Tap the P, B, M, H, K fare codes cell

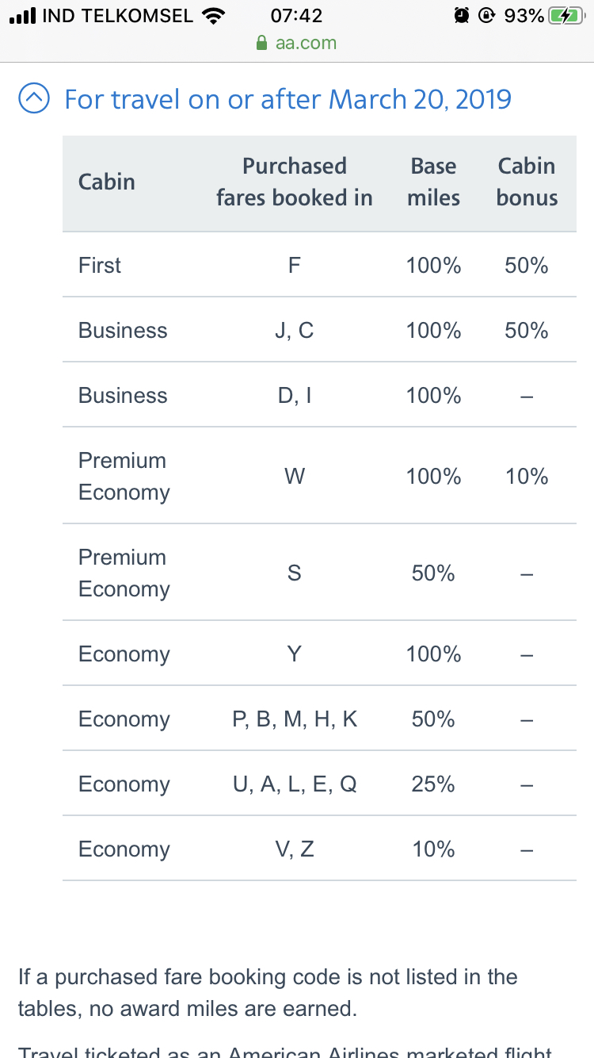click(x=295, y=719)
